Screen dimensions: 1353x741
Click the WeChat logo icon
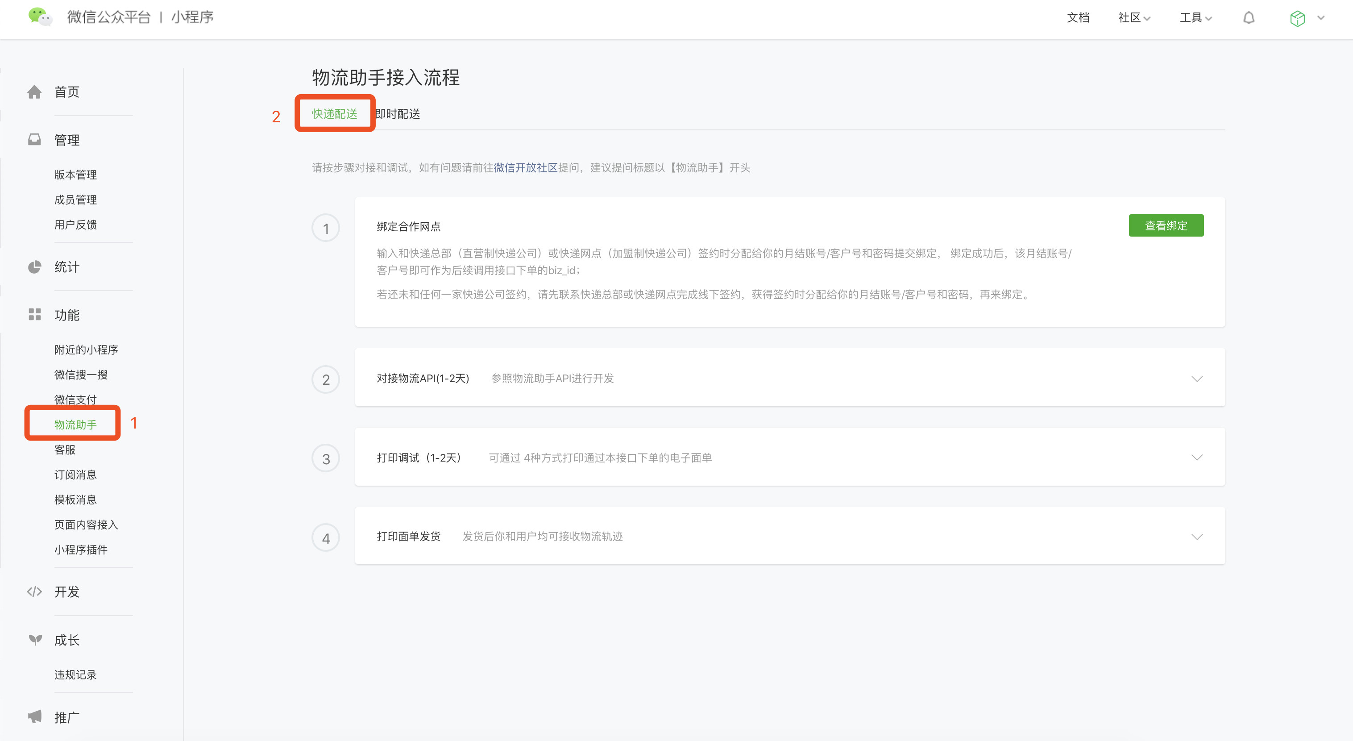click(39, 17)
